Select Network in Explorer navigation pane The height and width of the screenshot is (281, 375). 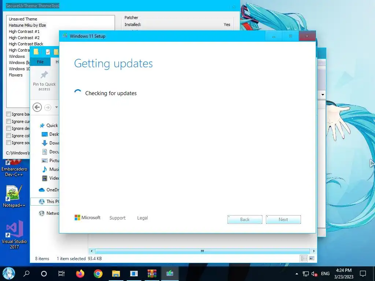pyautogui.click(x=49, y=213)
